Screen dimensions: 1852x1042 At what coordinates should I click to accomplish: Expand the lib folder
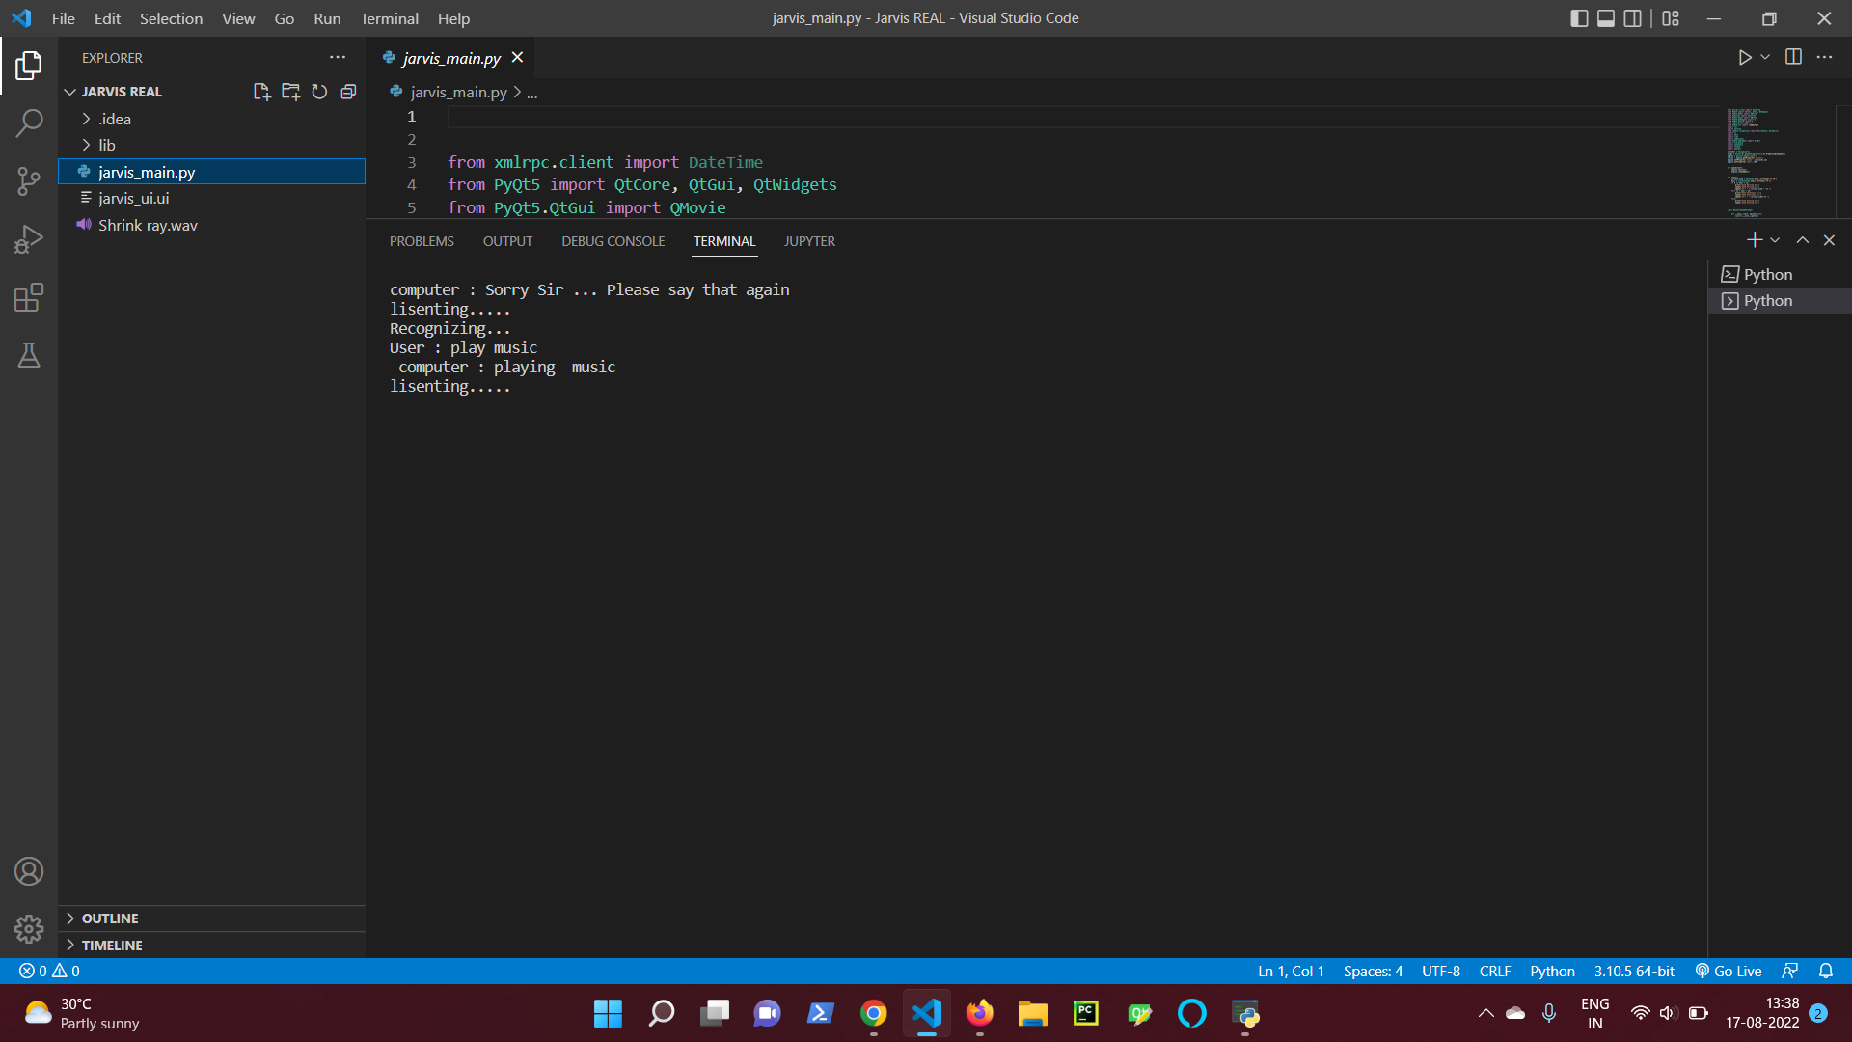point(212,145)
